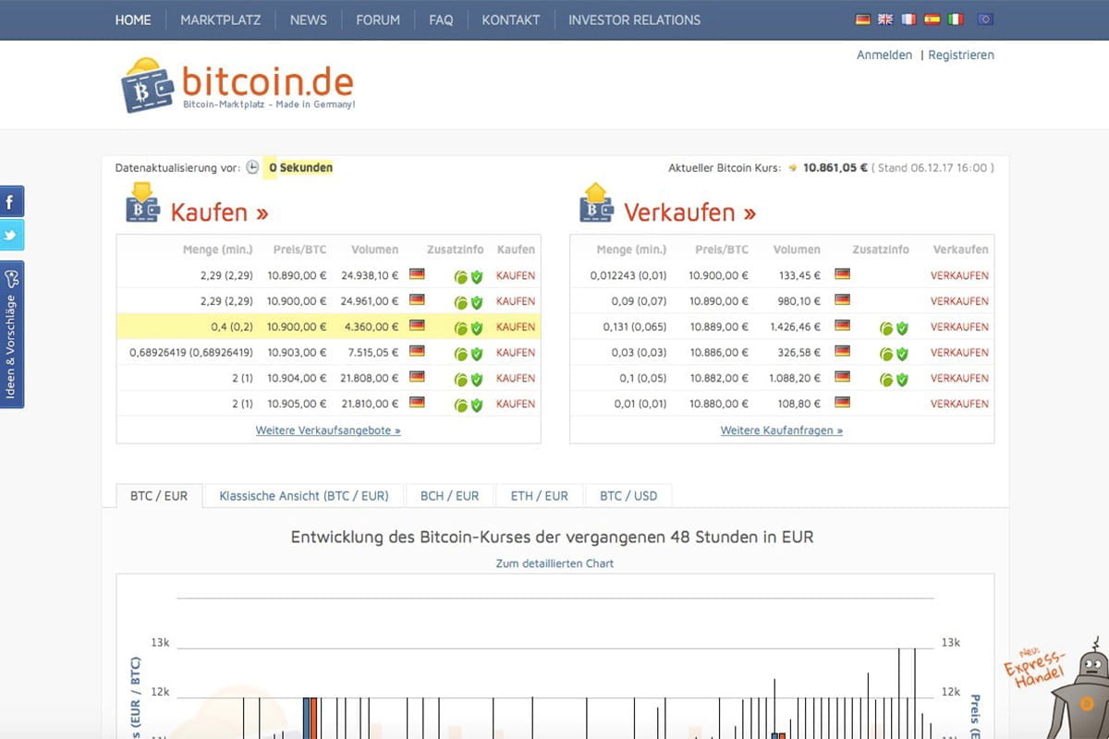Switch to Klassische Ansicht (BTC / EUR) tab
1109x739 pixels.
[x=304, y=496]
